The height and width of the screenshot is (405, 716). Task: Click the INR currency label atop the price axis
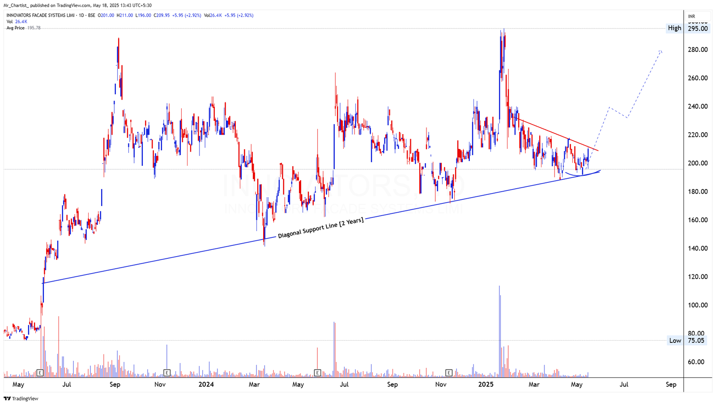tap(691, 15)
